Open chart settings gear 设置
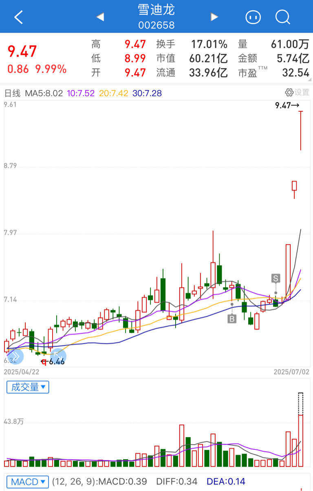 tap(297, 92)
